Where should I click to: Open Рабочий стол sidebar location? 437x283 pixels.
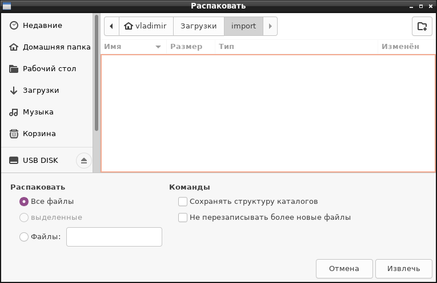(x=47, y=69)
